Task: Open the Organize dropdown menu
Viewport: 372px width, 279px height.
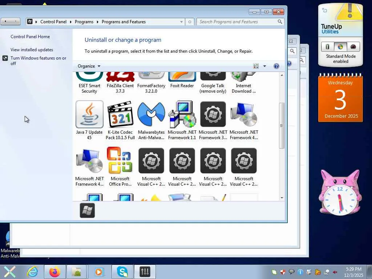Action: 89,66
